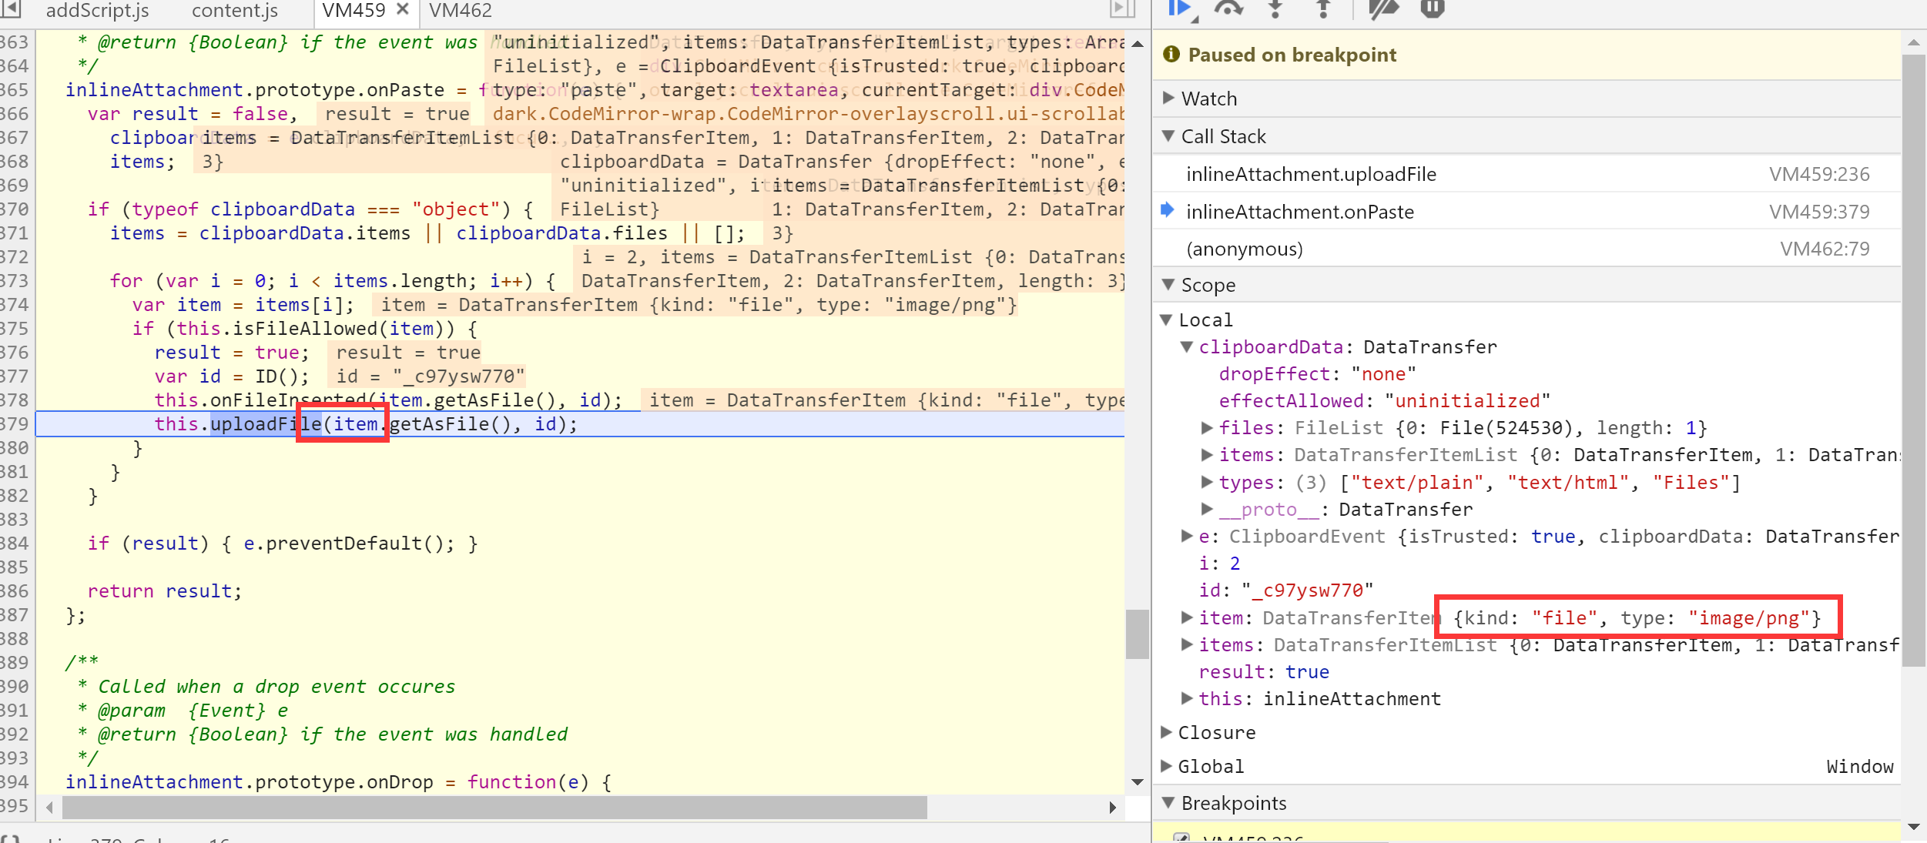
Task: Step into next function call
Action: pos(1275,8)
